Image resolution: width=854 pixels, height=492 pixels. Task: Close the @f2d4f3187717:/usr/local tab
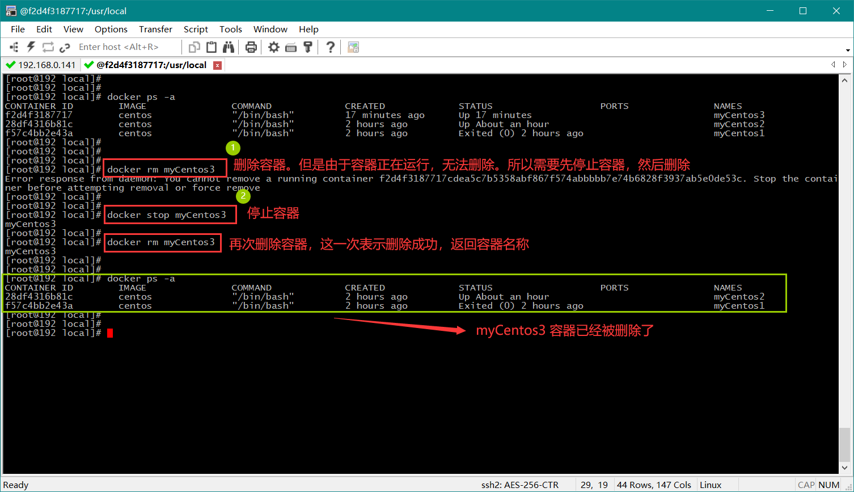pyautogui.click(x=217, y=65)
